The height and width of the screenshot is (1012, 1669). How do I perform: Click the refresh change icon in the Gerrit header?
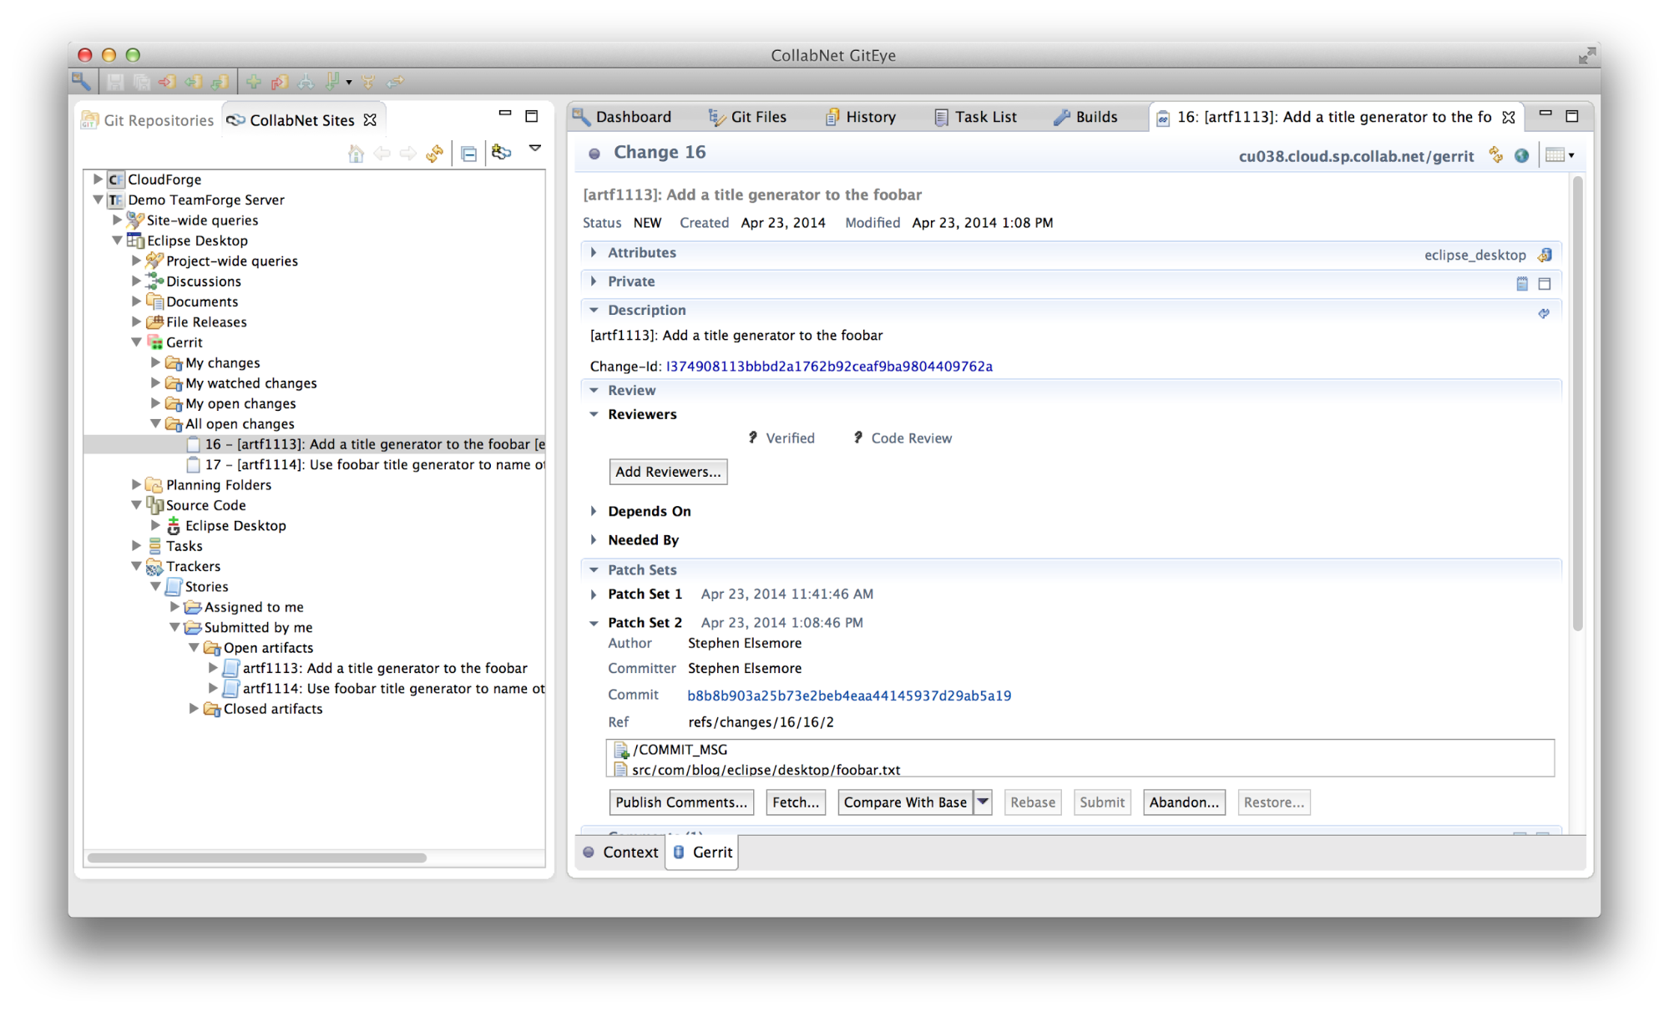pyautogui.click(x=1495, y=155)
